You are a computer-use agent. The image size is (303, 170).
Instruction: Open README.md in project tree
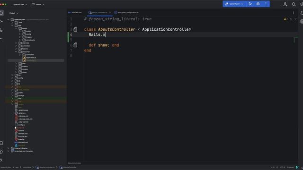pos(23,143)
